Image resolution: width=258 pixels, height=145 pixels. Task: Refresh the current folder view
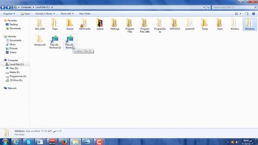click(208, 7)
